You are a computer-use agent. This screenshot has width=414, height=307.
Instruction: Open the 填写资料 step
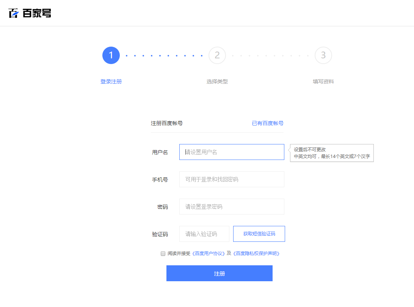323,81
